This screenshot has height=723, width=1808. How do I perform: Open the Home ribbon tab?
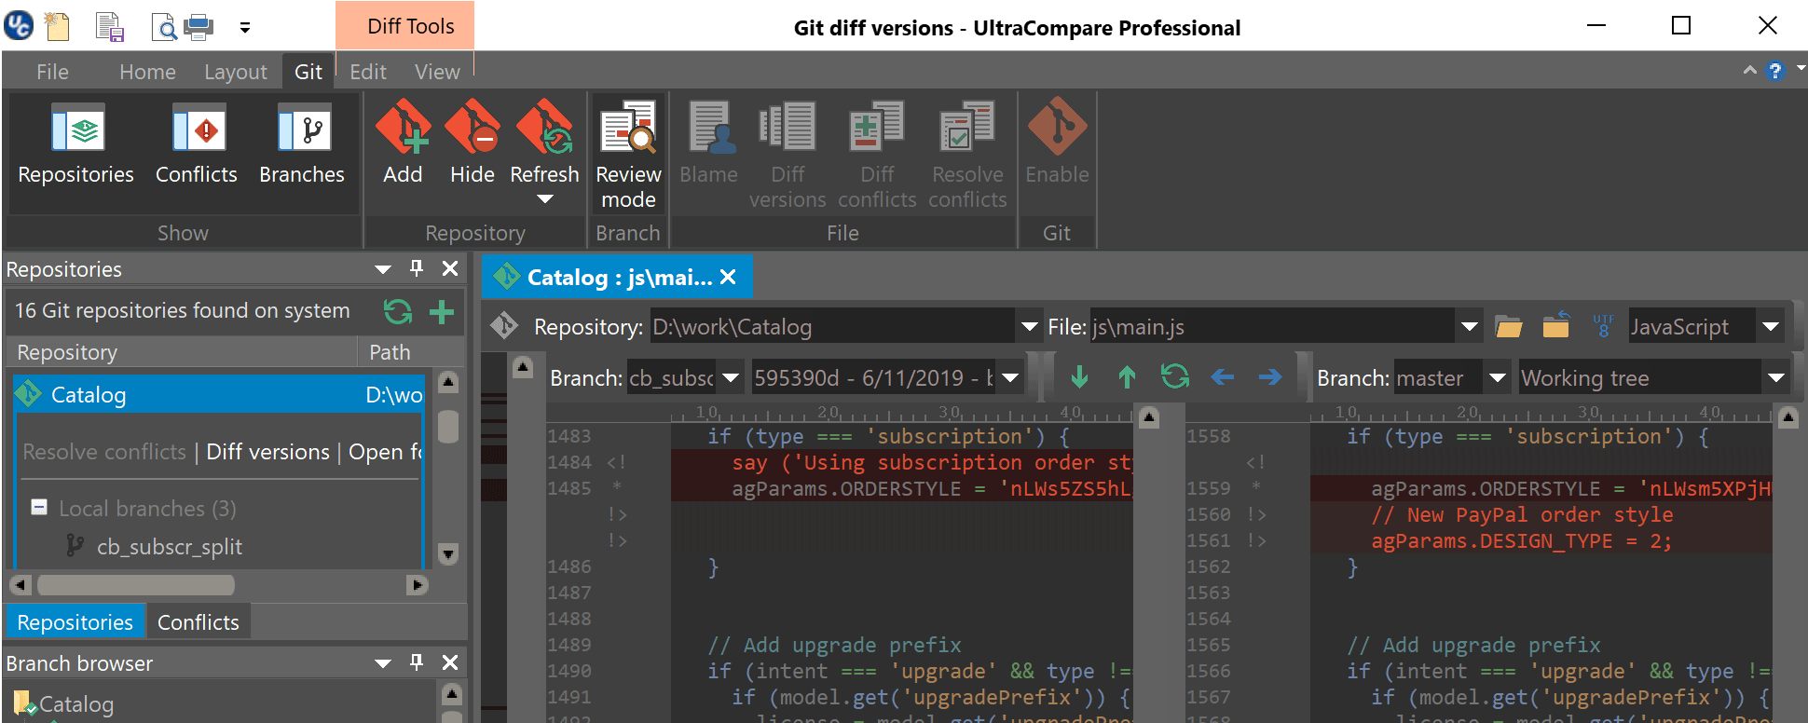tap(147, 72)
